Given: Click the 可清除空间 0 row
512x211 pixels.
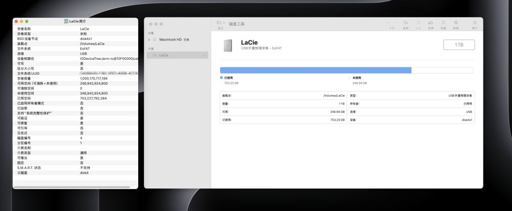Looking at the screenshot, I should pyautogui.click(x=75, y=88).
